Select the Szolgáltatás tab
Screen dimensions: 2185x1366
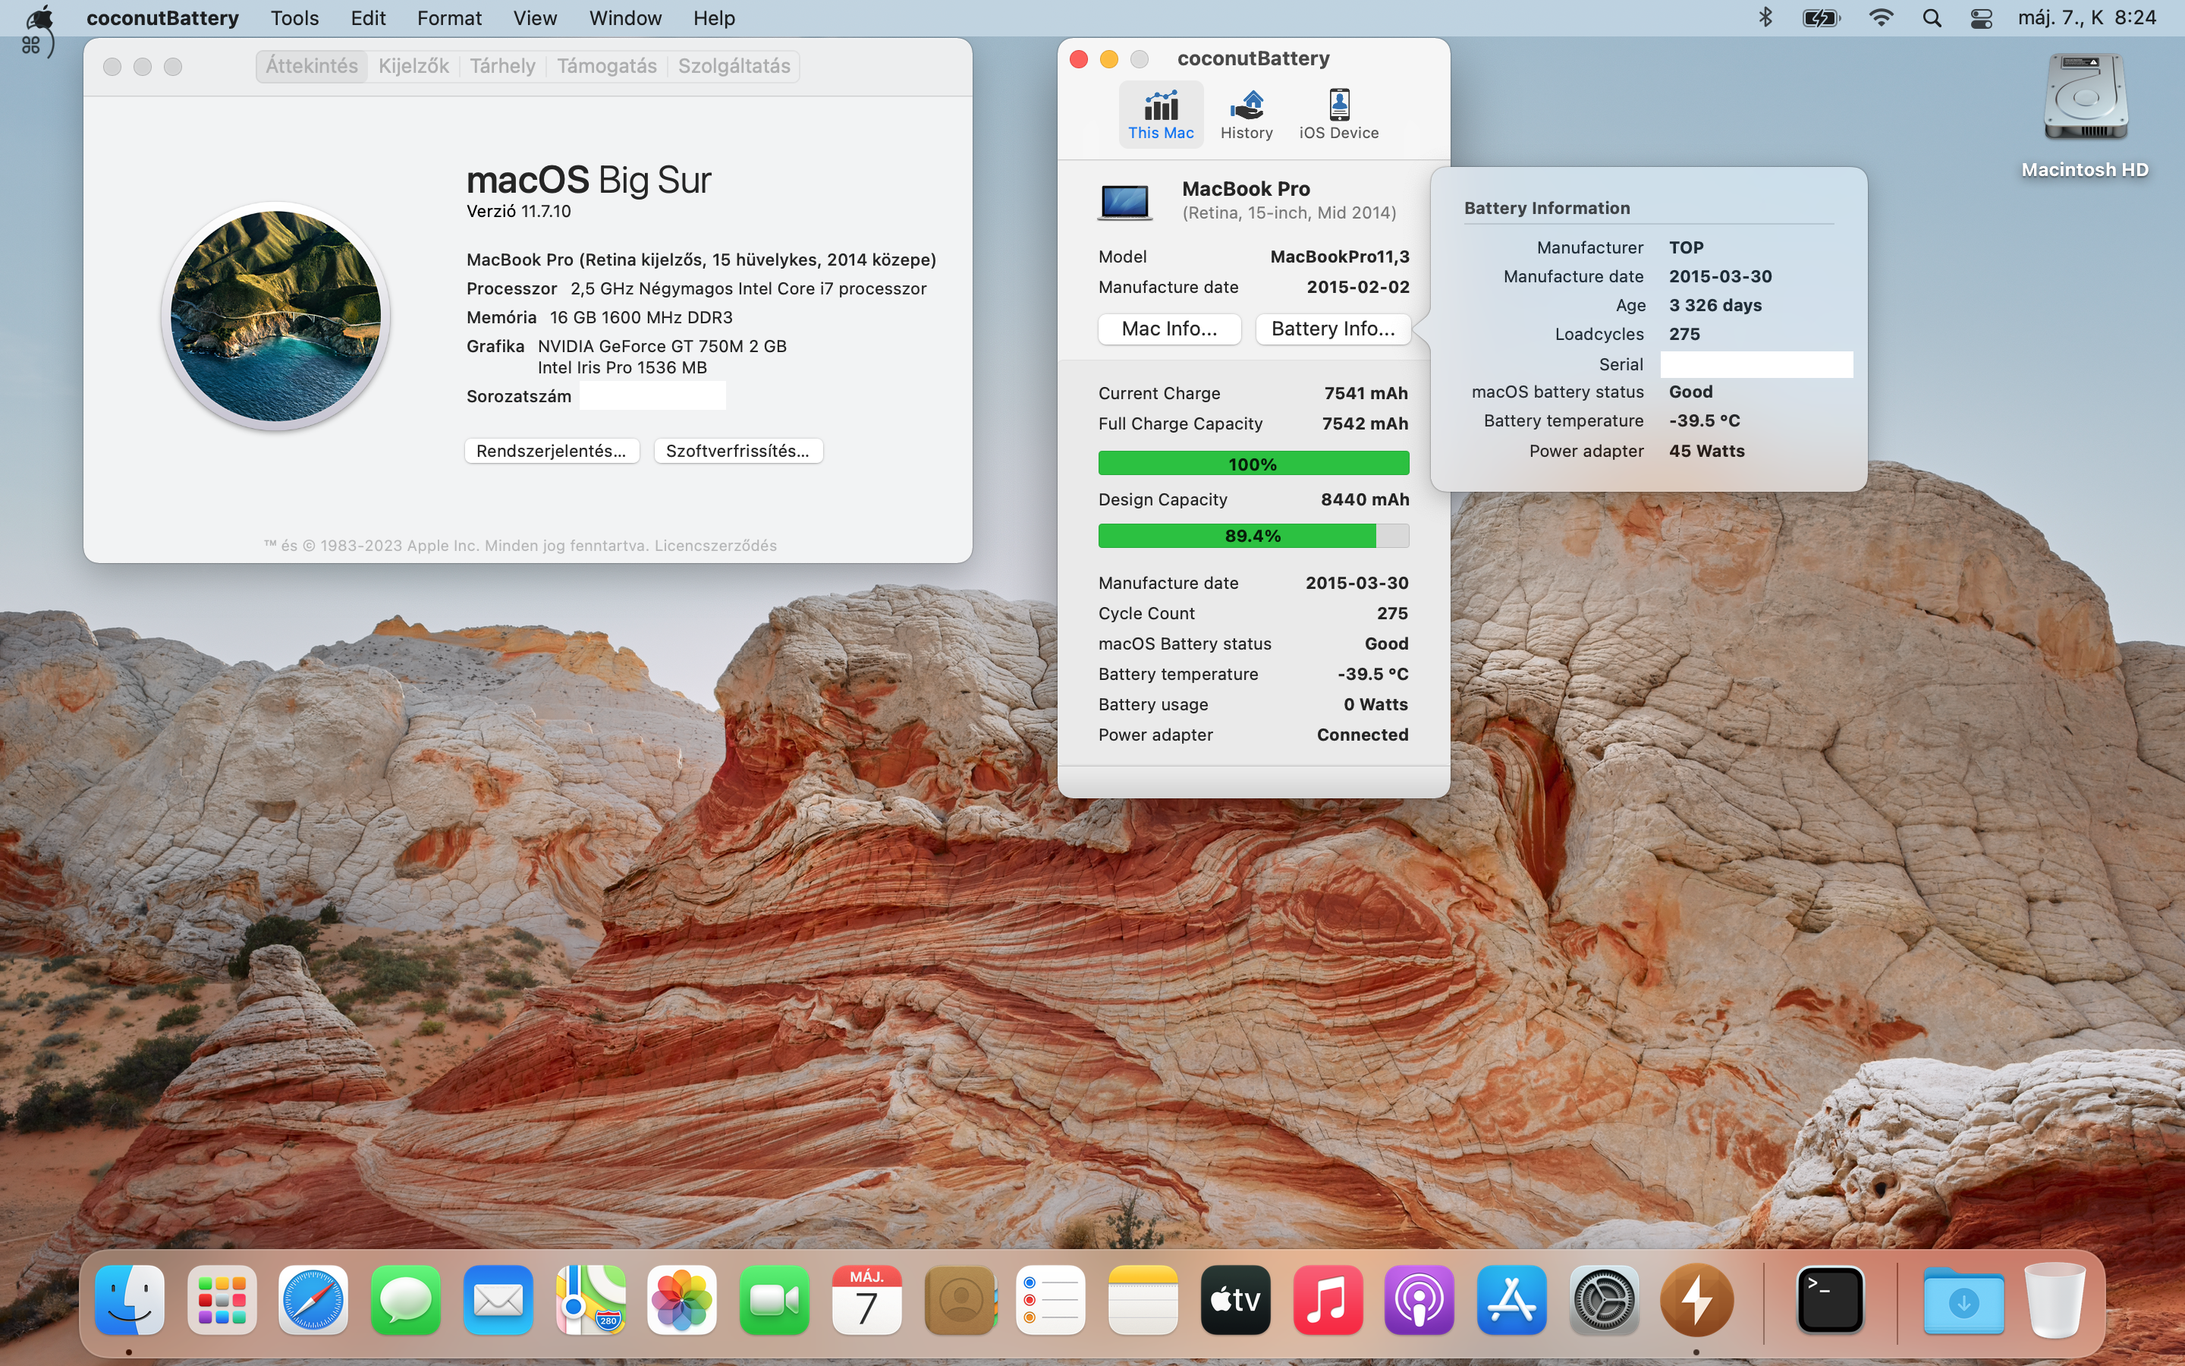point(734,66)
